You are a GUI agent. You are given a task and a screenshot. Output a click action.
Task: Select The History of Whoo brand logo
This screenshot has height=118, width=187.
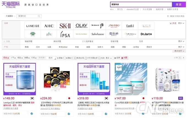pyautogui.click(x=98, y=26)
